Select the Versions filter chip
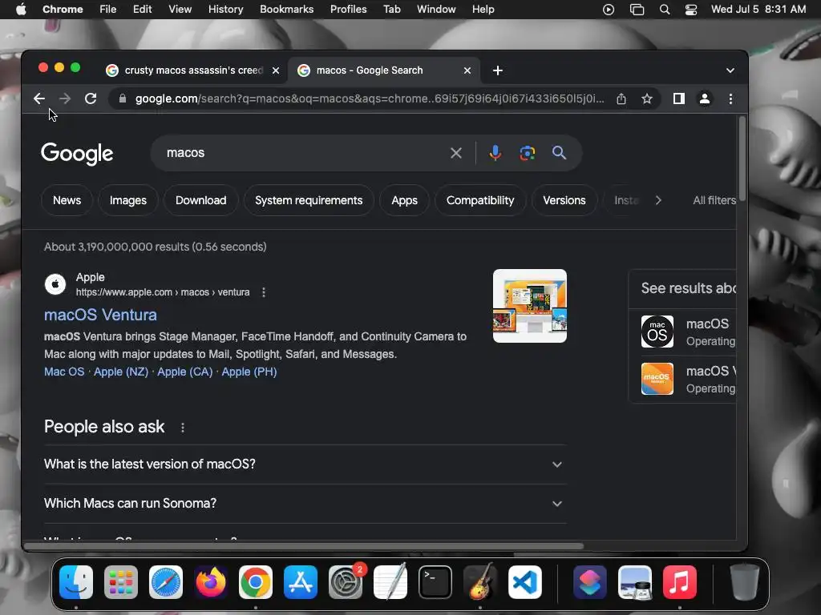Screen dimensions: 821x615 (x=564, y=200)
